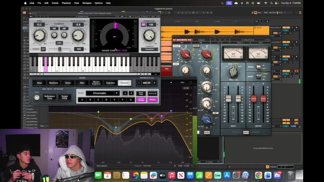The image size is (324, 182).
Task: Click the Mezzo Soprano range button
Action: tap(96, 83)
